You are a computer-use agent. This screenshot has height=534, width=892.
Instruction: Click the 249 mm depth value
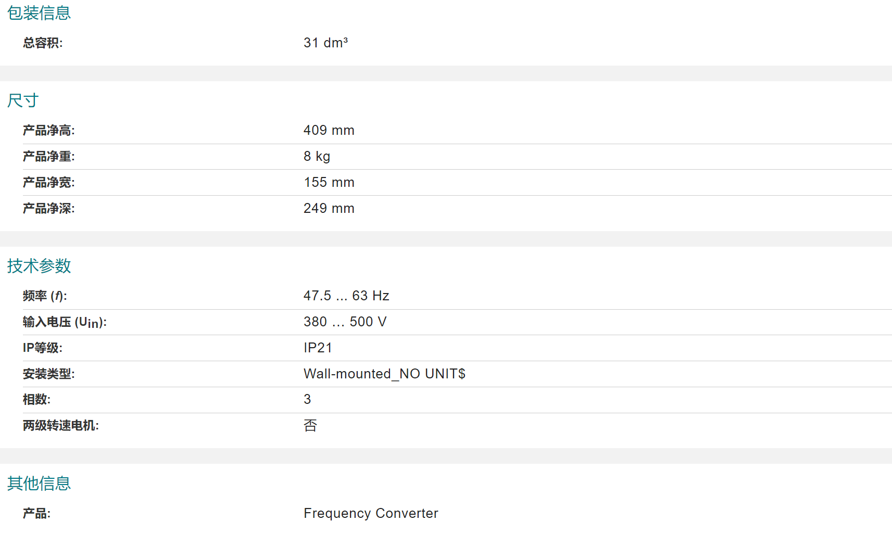pyautogui.click(x=329, y=208)
